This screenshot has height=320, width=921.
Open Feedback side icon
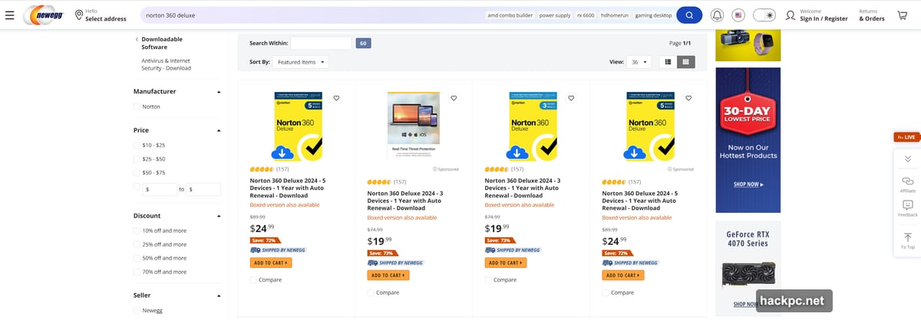908,208
